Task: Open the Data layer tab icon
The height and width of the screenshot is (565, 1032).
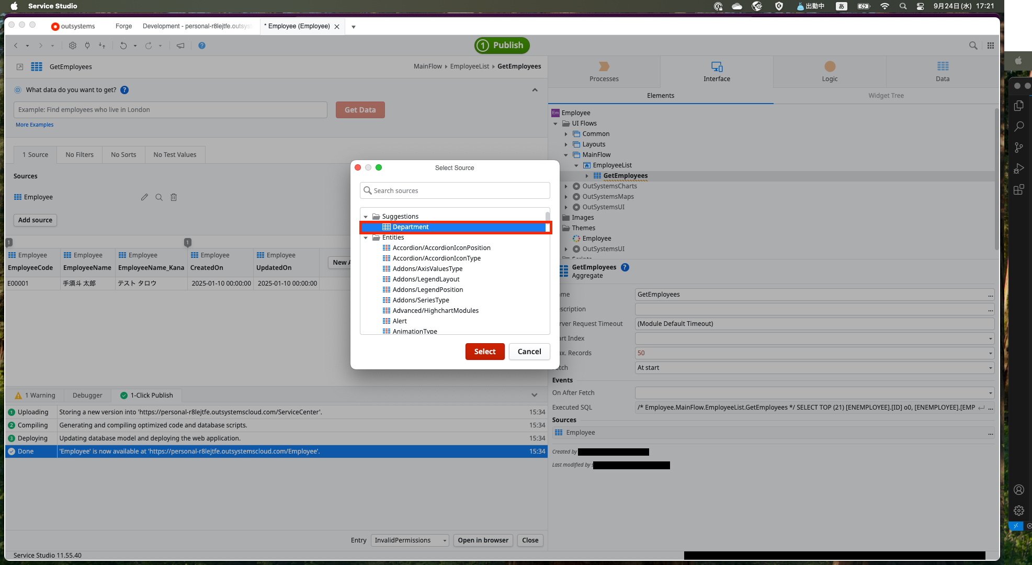Action: coord(943,66)
